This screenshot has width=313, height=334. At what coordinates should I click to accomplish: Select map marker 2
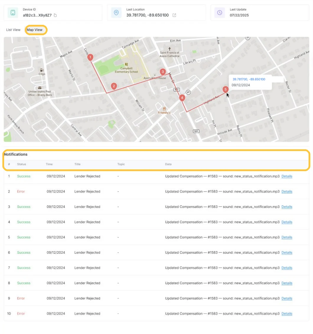[x=114, y=86]
